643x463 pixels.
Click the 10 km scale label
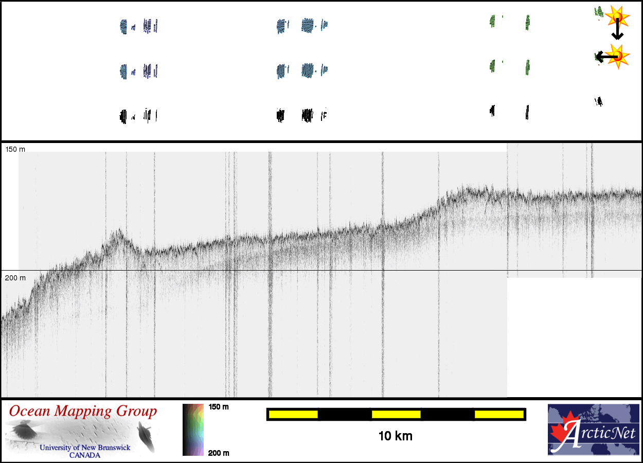pos(395,436)
